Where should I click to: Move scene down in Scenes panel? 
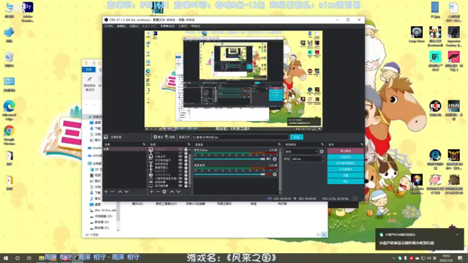[x=126, y=192]
